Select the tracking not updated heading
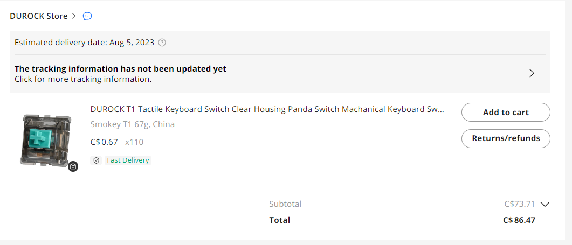The height and width of the screenshot is (245, 572). pos(120,69)
